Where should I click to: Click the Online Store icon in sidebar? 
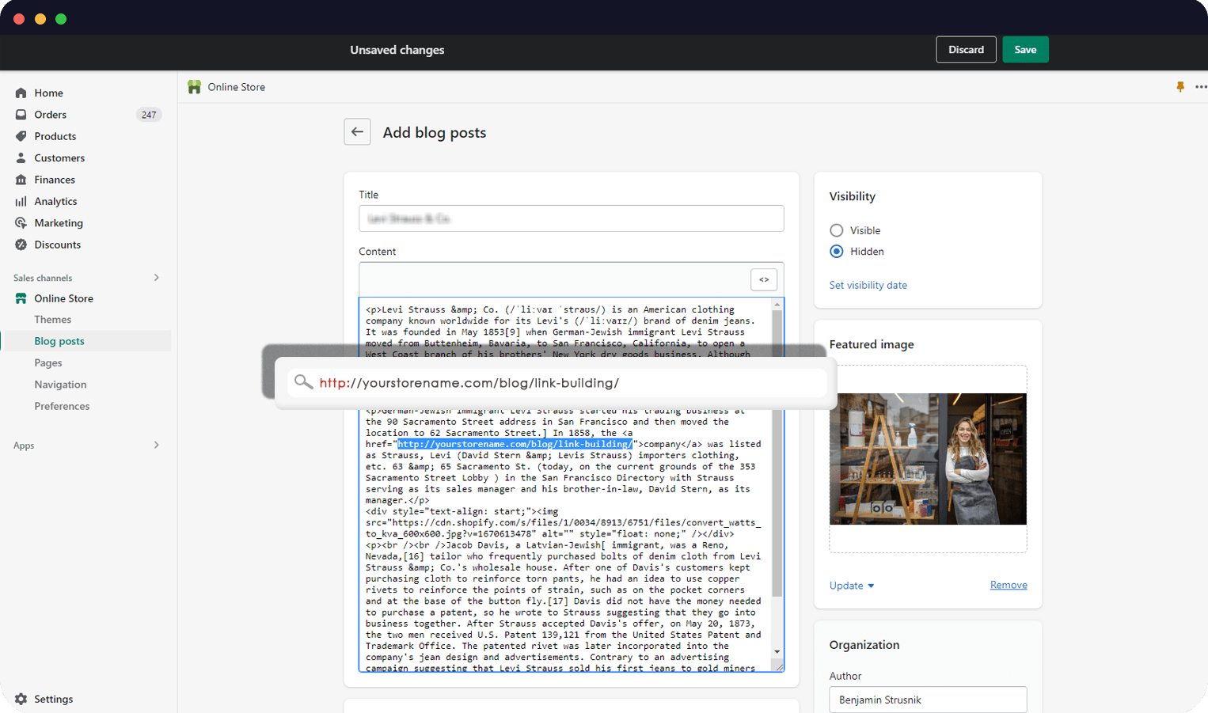pos(21,298)
